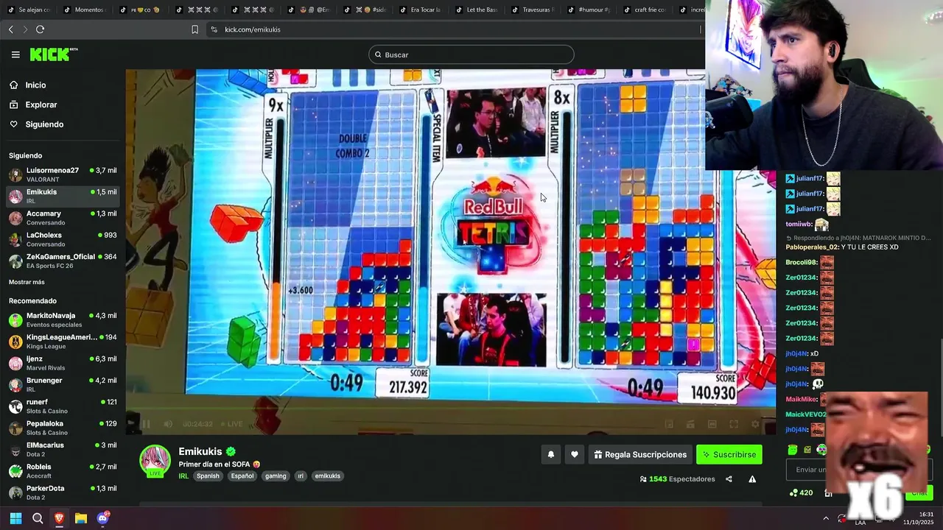Select the Español tag

[x=242, y=476]
